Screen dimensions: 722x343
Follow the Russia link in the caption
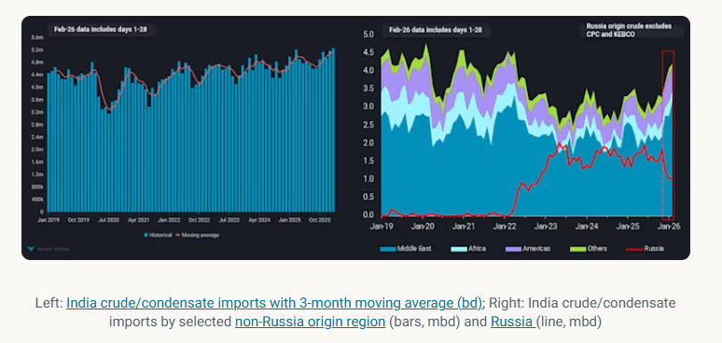pyautogui.click(x=513, y=322)
